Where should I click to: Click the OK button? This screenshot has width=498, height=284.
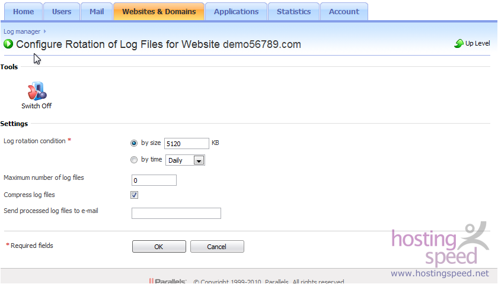pyautogui.click(x=159, y=247)
